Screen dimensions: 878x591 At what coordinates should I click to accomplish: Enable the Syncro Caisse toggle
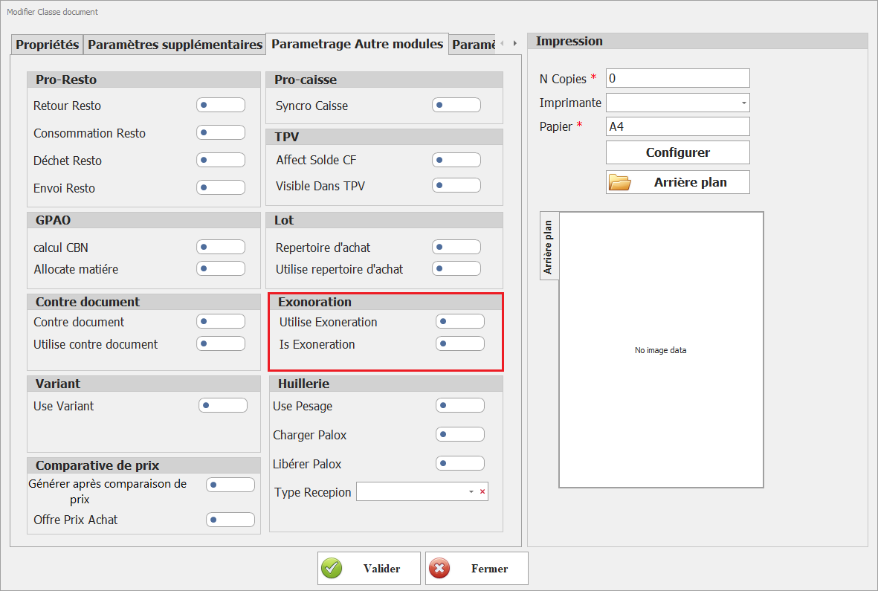456,106
